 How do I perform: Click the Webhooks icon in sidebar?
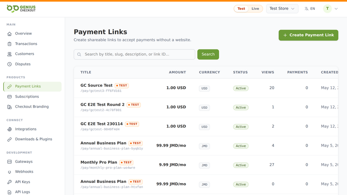pos(9,172)
